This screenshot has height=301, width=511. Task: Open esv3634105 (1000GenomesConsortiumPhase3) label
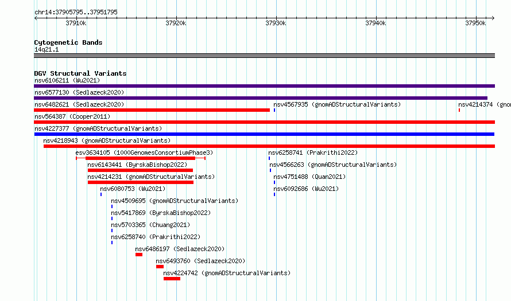coord(144,153)
